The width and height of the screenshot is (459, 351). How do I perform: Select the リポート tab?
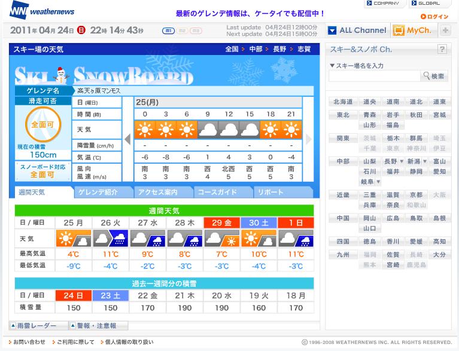(282, 192)
